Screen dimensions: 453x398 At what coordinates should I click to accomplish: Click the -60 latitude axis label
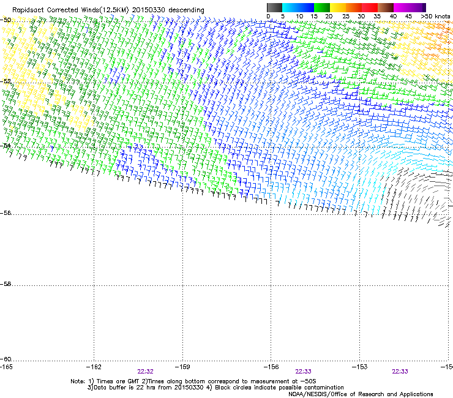point(6,359)
